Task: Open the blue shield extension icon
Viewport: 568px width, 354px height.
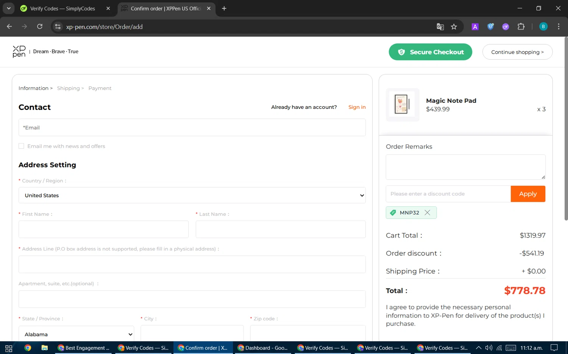Action: (x=490, y=26)
